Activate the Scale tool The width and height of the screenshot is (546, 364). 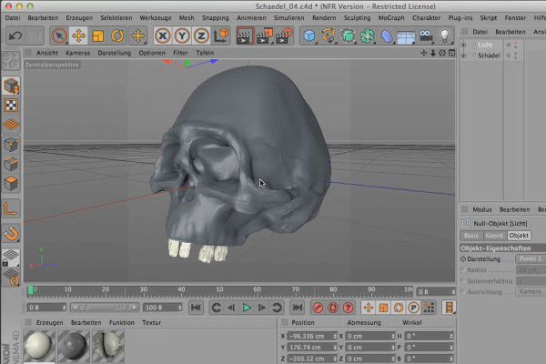pyautogui.click(x=98, y=35)
